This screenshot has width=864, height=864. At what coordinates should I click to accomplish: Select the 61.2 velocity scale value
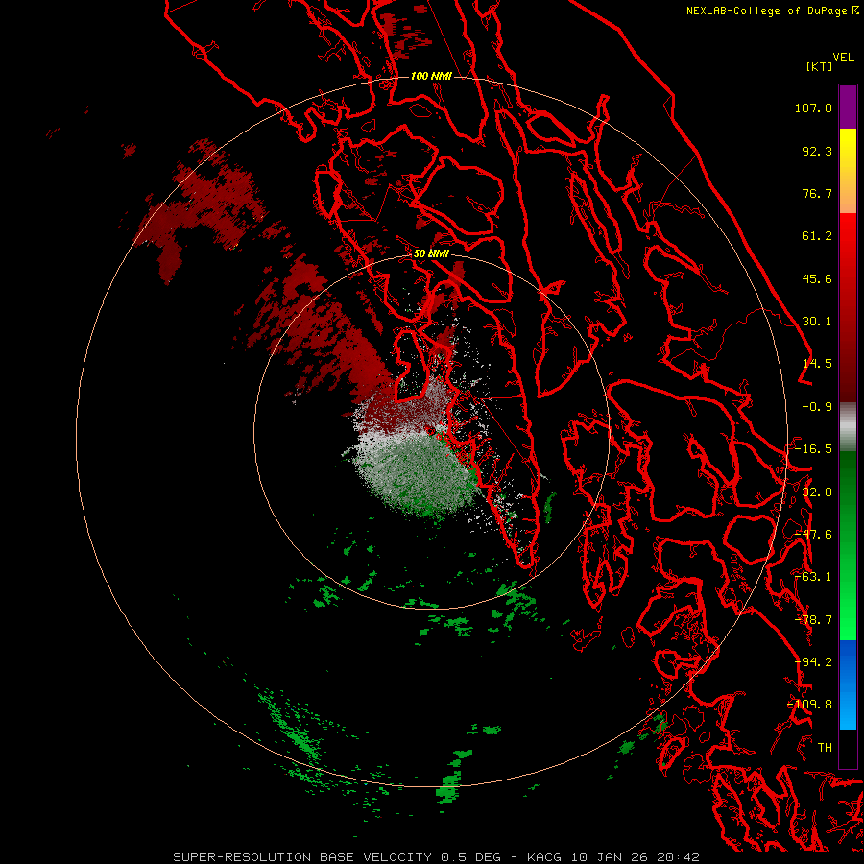tap(817, 236)
